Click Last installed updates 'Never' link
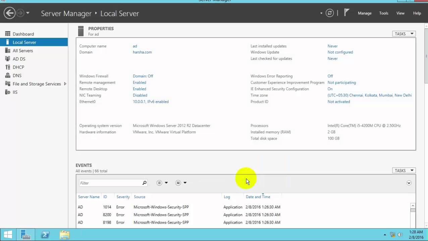 332,46
